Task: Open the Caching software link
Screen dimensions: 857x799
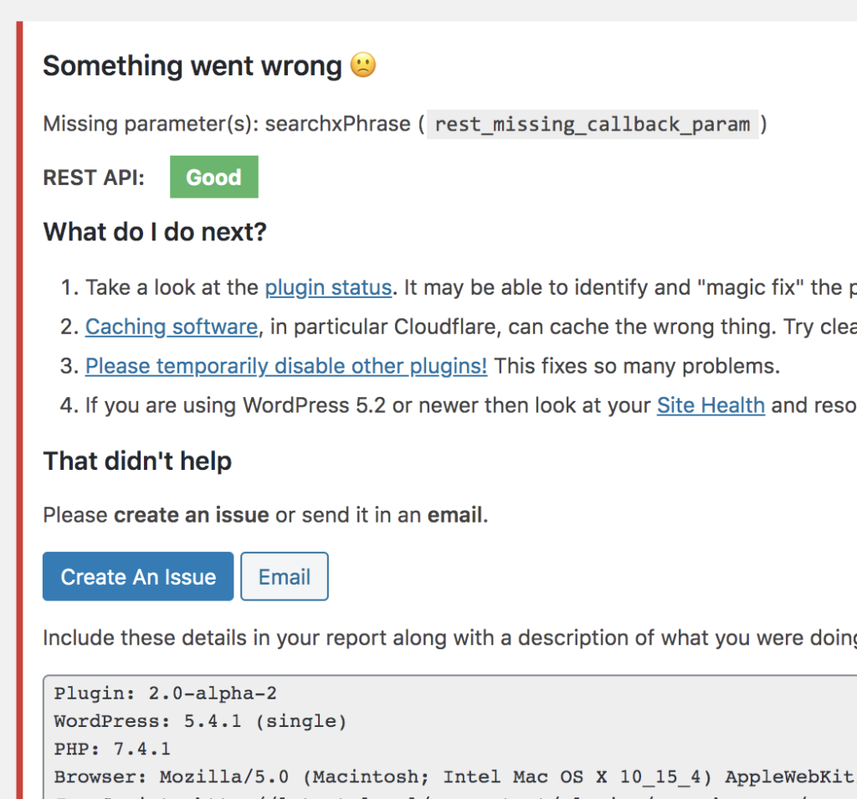Action: tap(172, 327)
